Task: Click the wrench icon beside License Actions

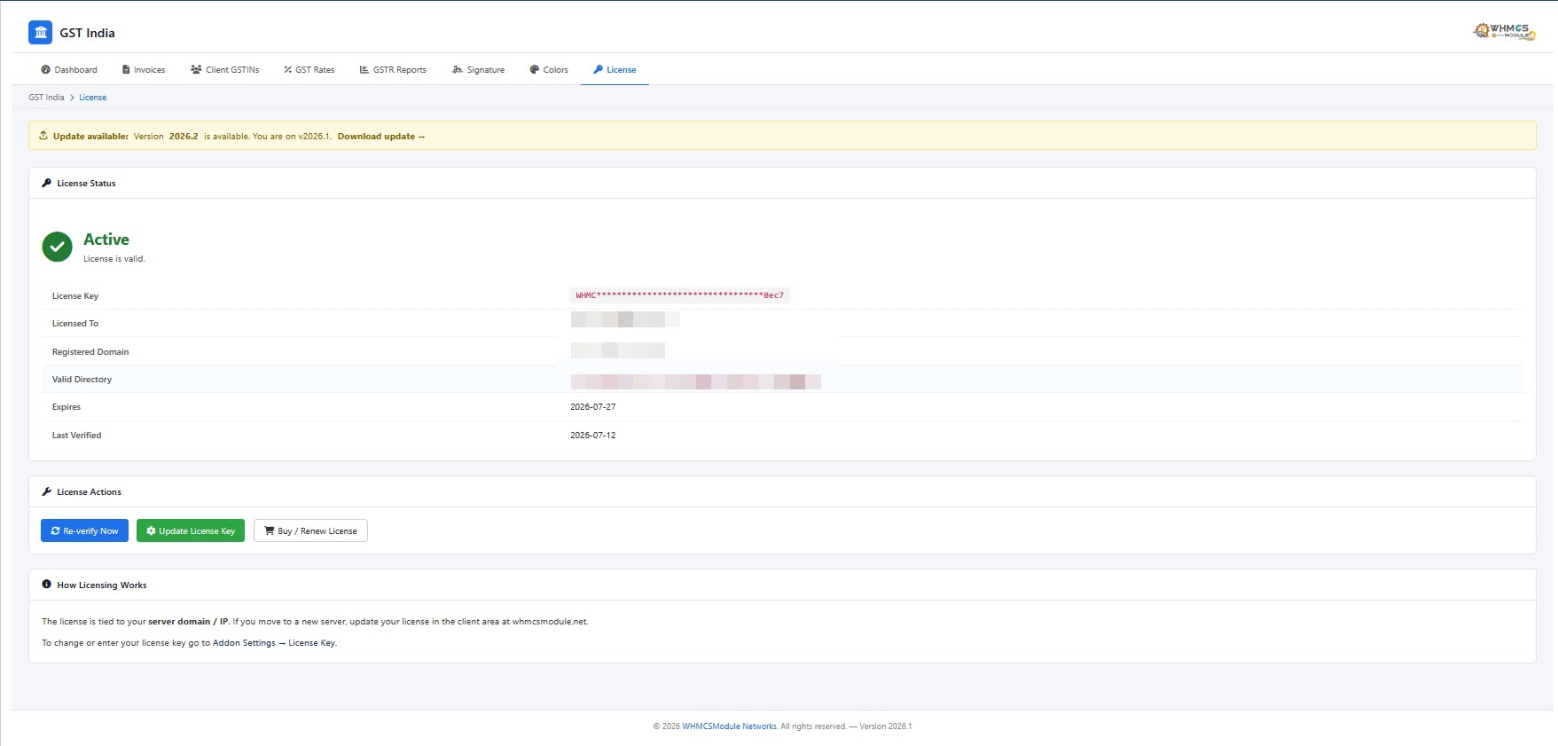Action: click(46, 491)
